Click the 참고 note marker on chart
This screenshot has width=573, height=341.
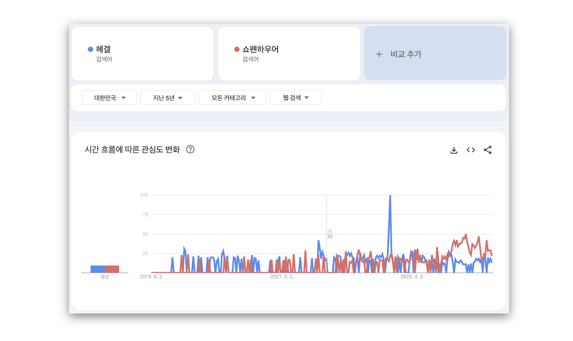330,234
